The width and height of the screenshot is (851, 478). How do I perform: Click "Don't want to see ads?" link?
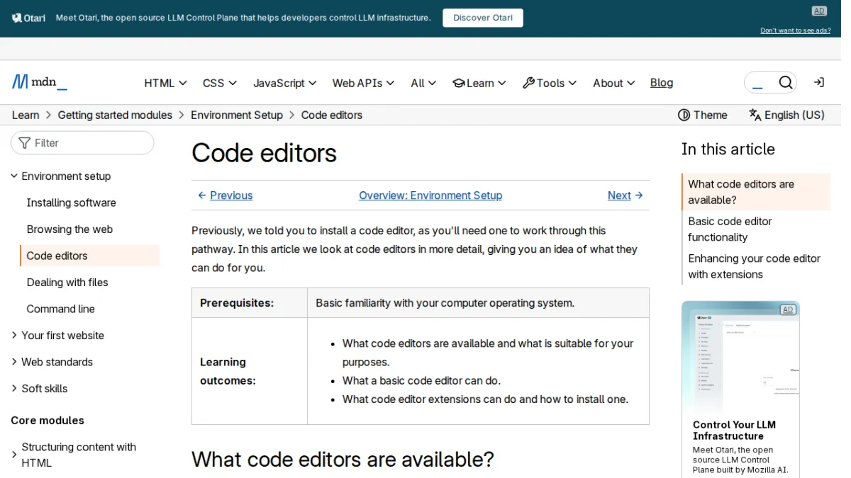coord(796,30)
